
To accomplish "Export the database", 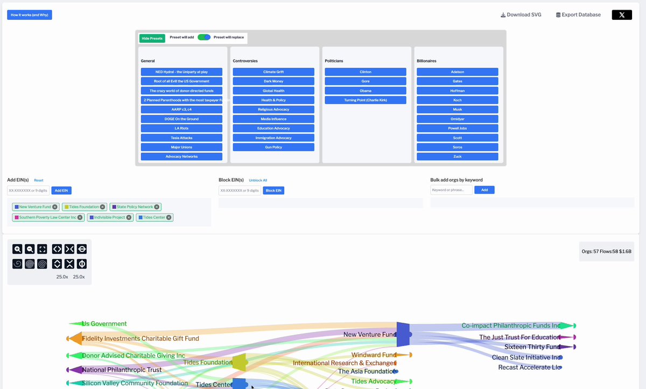I will click(x=578, y=15).
